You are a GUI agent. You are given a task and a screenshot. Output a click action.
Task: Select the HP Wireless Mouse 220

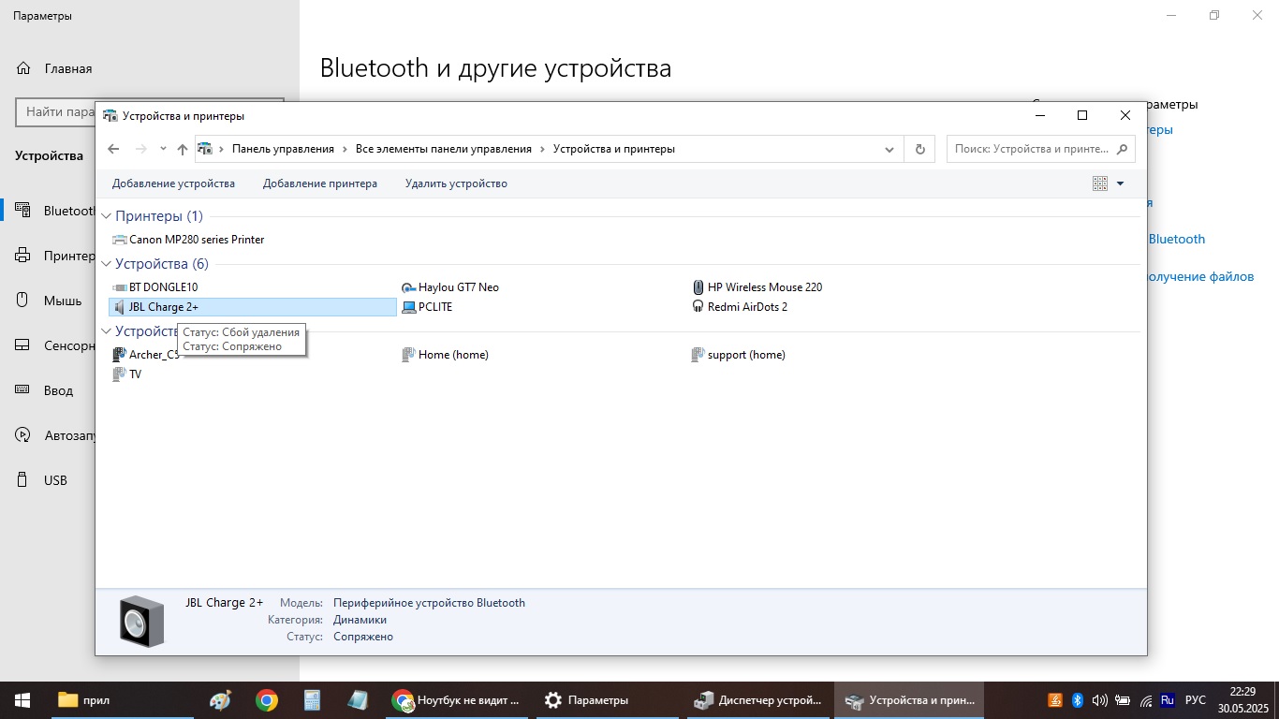click(x=757, y=287)
